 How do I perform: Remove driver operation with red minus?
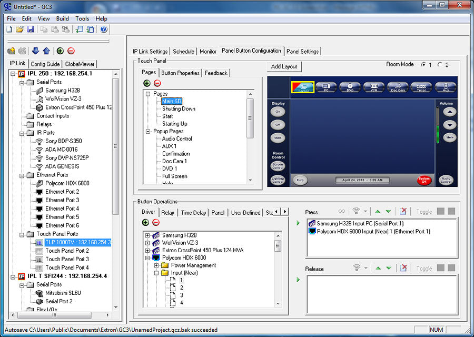[156, 222]
